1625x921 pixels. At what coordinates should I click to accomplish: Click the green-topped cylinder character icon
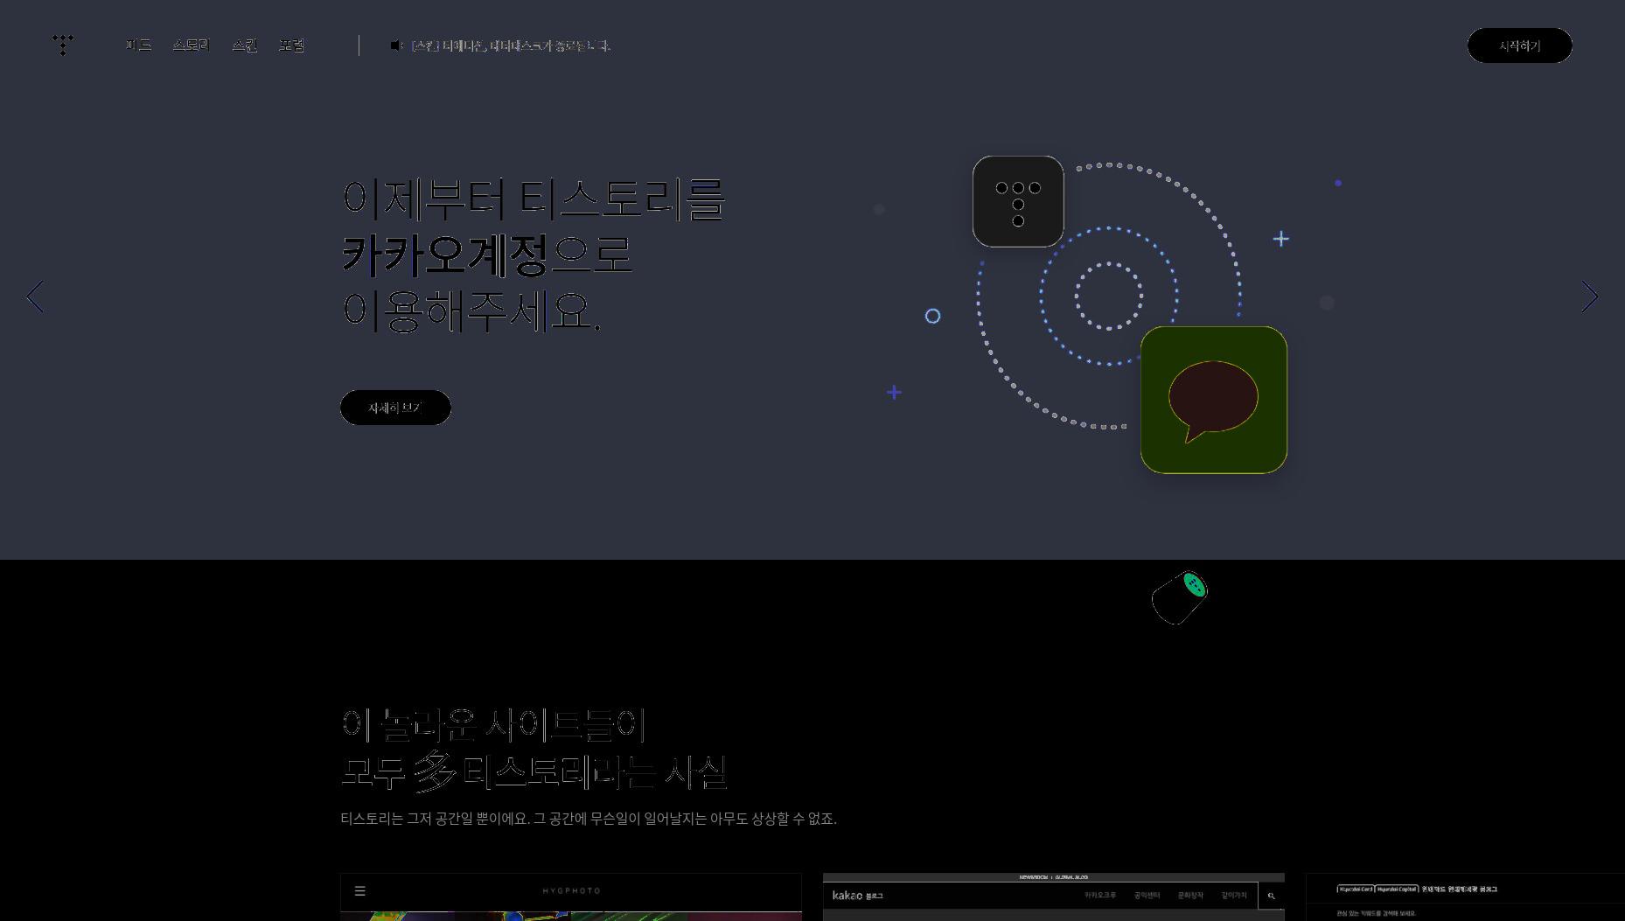pyautogui.click(x=1180, y=597)
